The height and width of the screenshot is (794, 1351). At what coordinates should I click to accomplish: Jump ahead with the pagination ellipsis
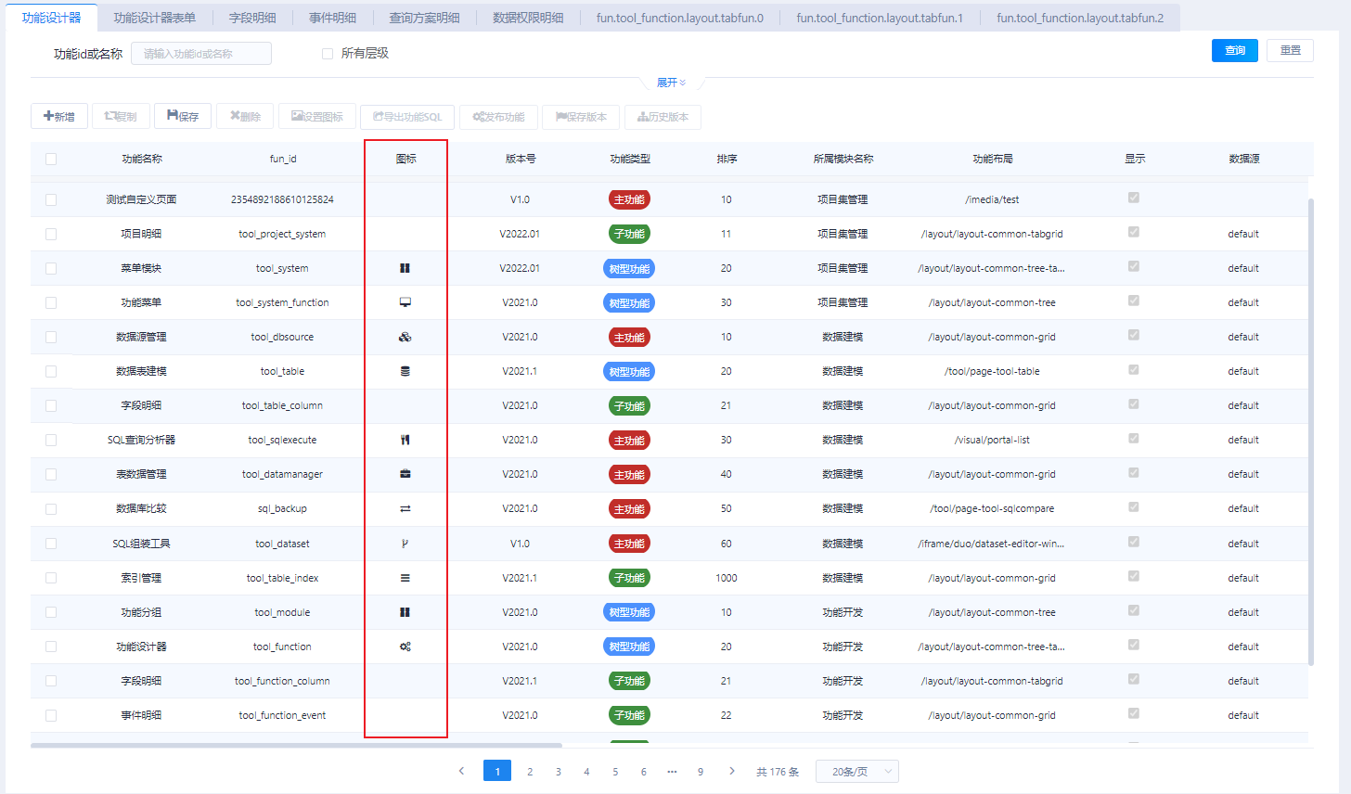672,771
